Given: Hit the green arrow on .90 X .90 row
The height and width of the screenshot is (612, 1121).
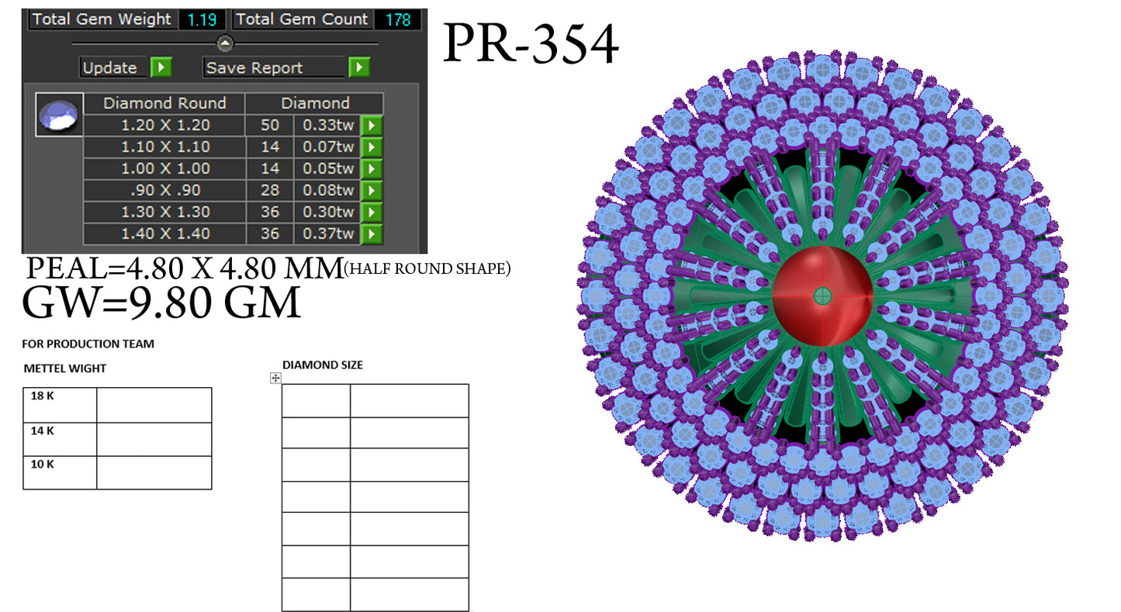Looking at the screenshot, I should click(373, 190).
